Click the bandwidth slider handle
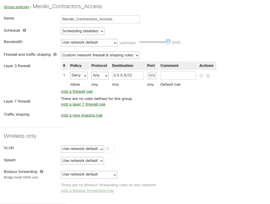 168,42
